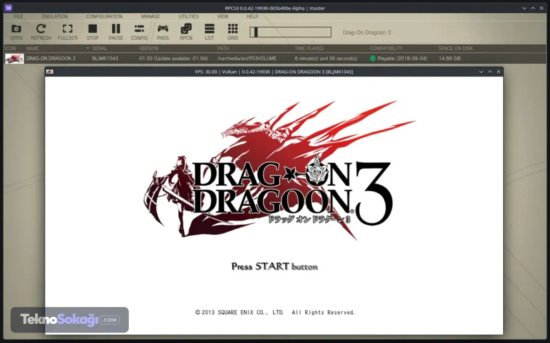
Task: Adjust the icon size slider in toolbar
Action: point(291,32)
